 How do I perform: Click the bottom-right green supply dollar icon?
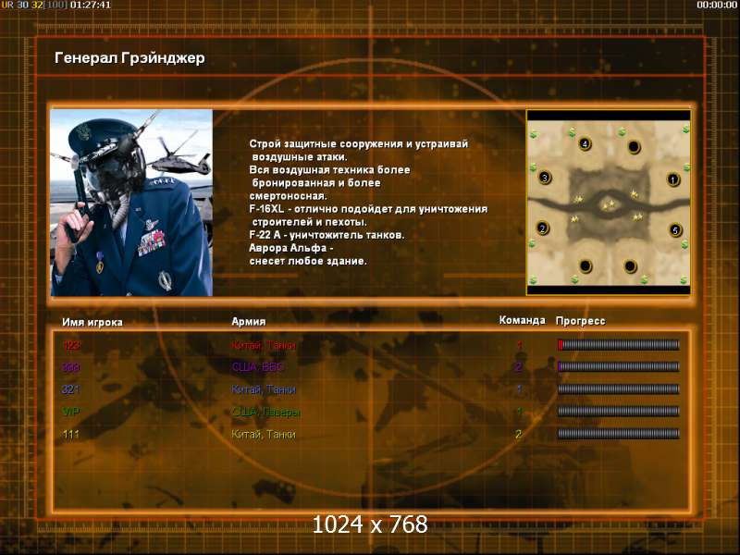[x=684, y=280]
